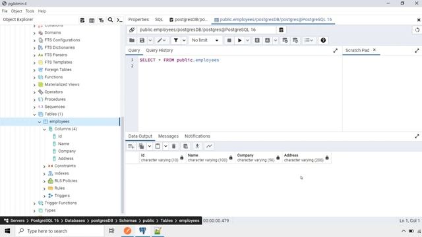Expand the Constraints node
The height and width of the screenshot is (237, 422).
click(44, 167)
